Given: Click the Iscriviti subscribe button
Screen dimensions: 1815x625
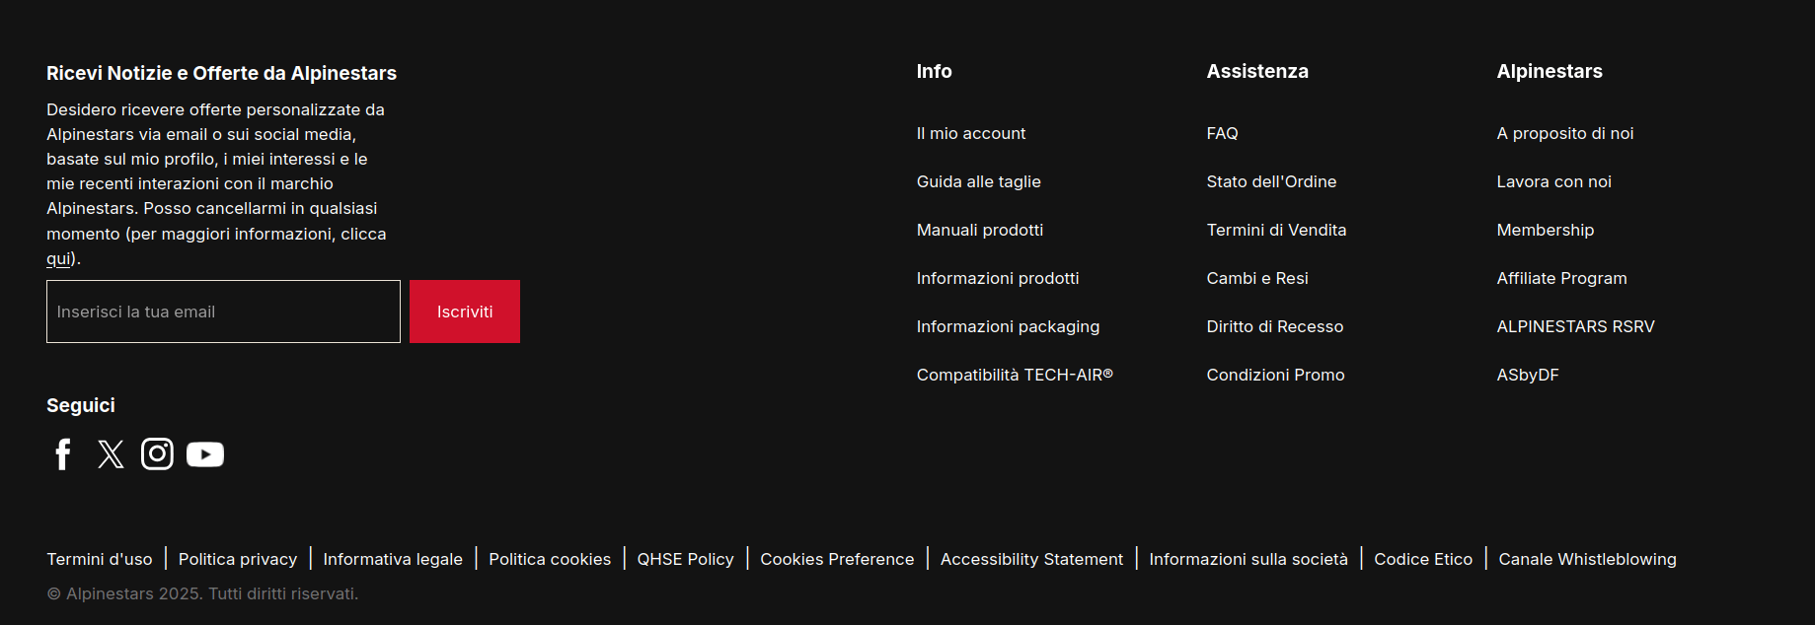Looking at the screenshot, I should click(x=464, y=312).
